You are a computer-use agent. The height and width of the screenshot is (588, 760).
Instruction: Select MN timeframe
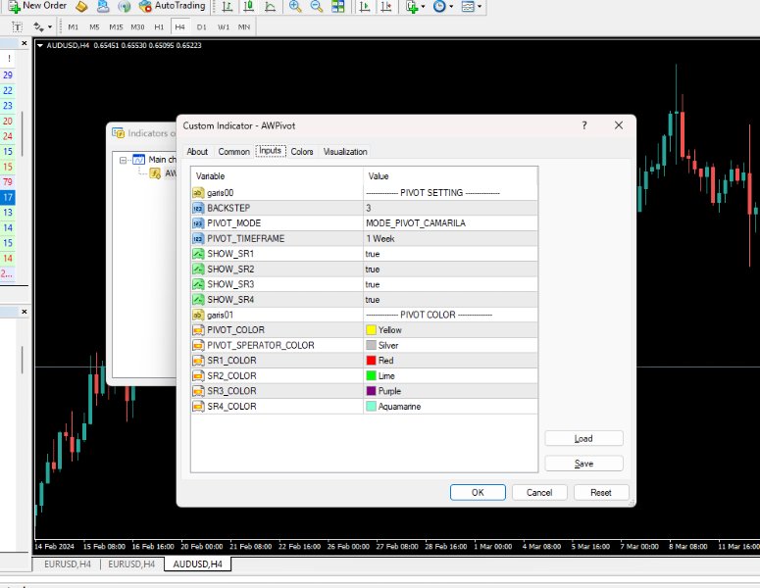pyautogui.click(x=244, y=27)
